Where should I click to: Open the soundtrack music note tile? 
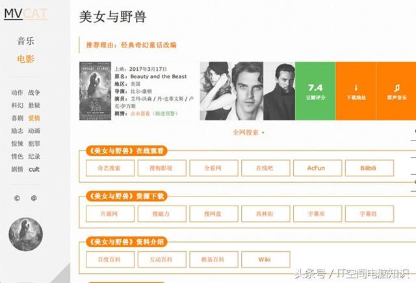point(396,91)
